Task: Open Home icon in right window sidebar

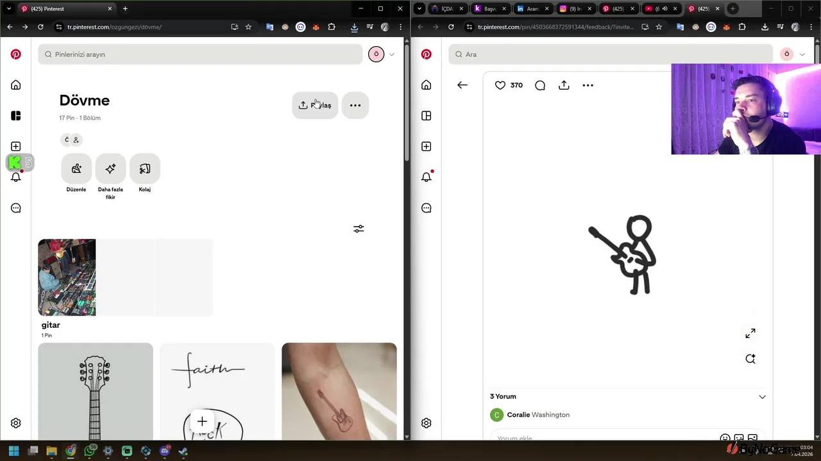Action: (x=427, y=85)
